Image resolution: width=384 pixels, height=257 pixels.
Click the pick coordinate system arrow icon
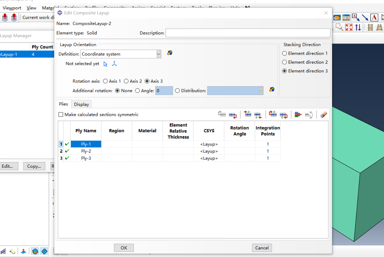pos(105,64)
